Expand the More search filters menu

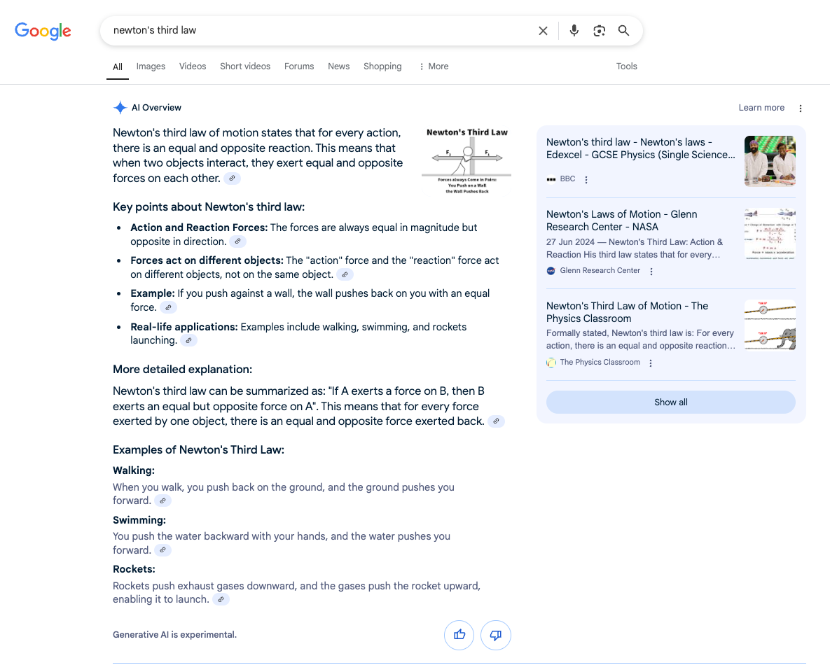(x=434, y=66)
